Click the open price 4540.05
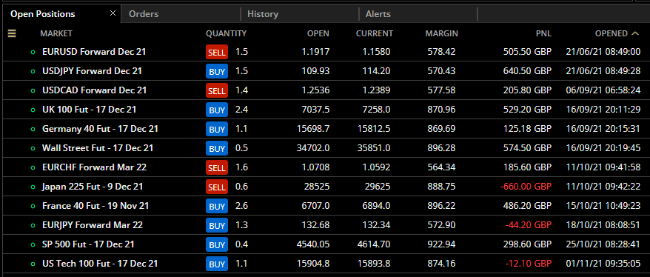The image size is (650, 277). (313, 244)
